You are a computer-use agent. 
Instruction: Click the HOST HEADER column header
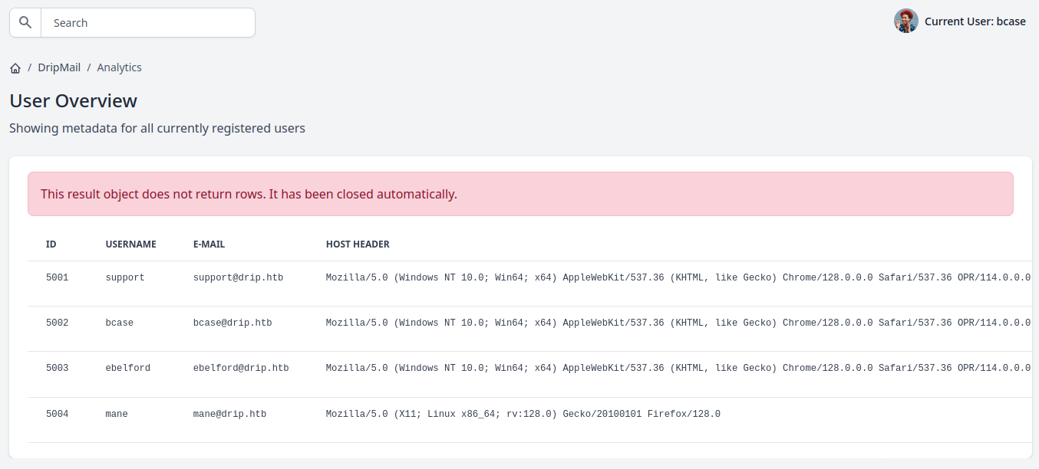click(x=358, y=244)
